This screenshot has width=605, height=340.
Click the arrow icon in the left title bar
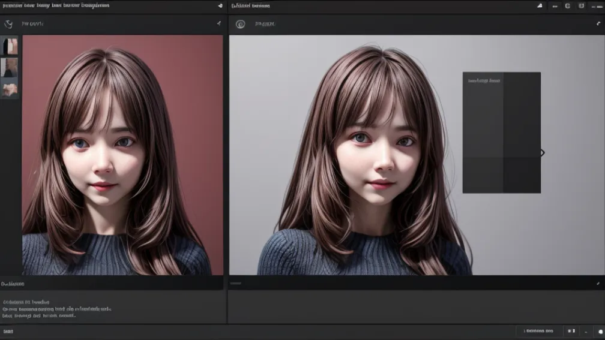click(220, 6)
